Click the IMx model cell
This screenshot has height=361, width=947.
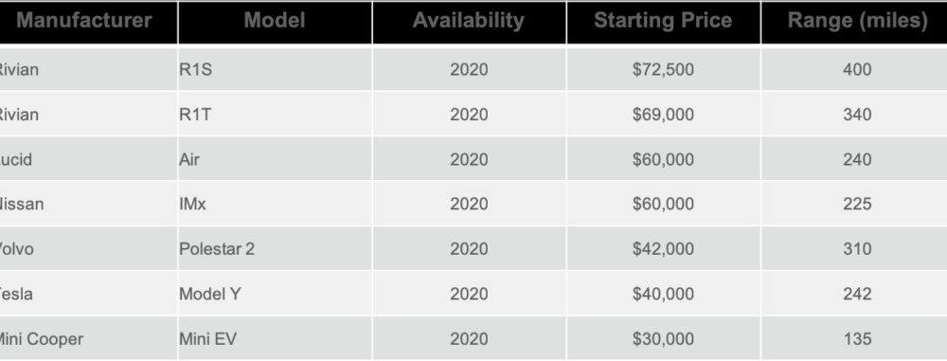(x=275, y=205)
